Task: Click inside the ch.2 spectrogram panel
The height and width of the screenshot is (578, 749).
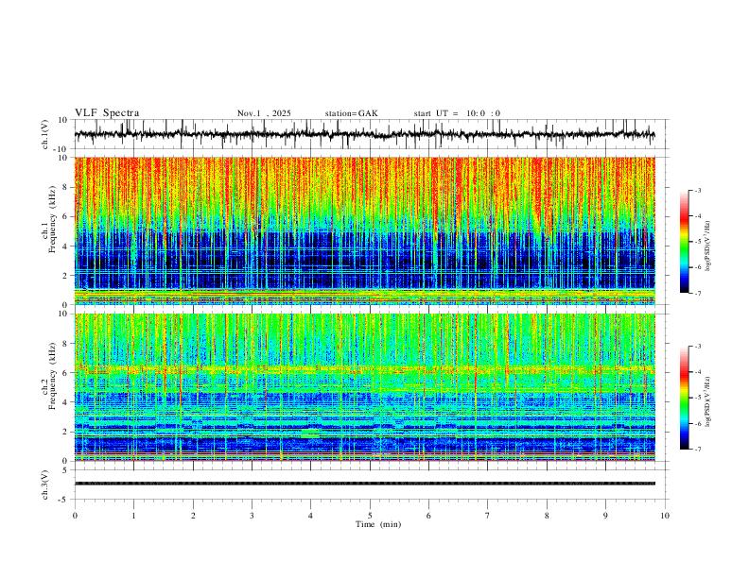Action: [x=365, y=387]
